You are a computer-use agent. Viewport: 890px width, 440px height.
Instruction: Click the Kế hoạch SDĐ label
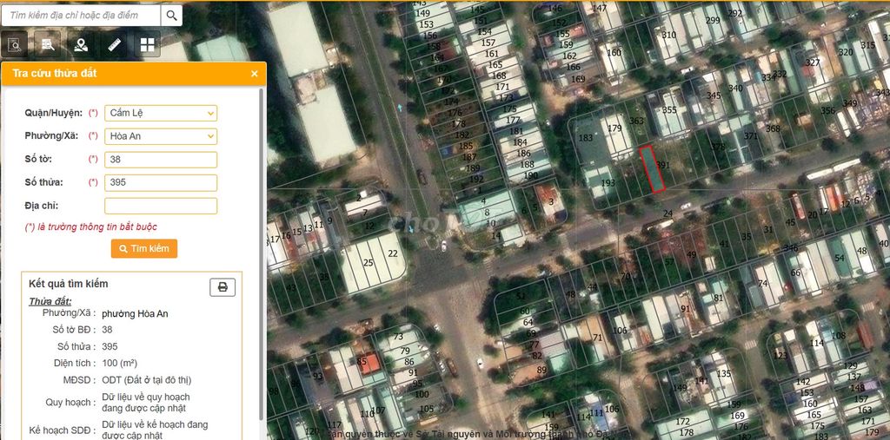coord(63,430)
